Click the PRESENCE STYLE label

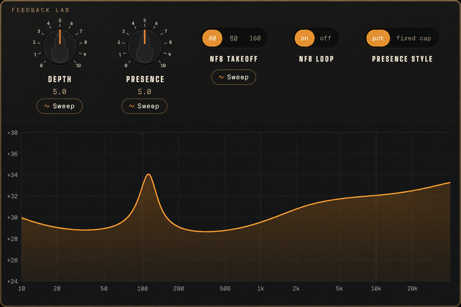tap(402, 59)
